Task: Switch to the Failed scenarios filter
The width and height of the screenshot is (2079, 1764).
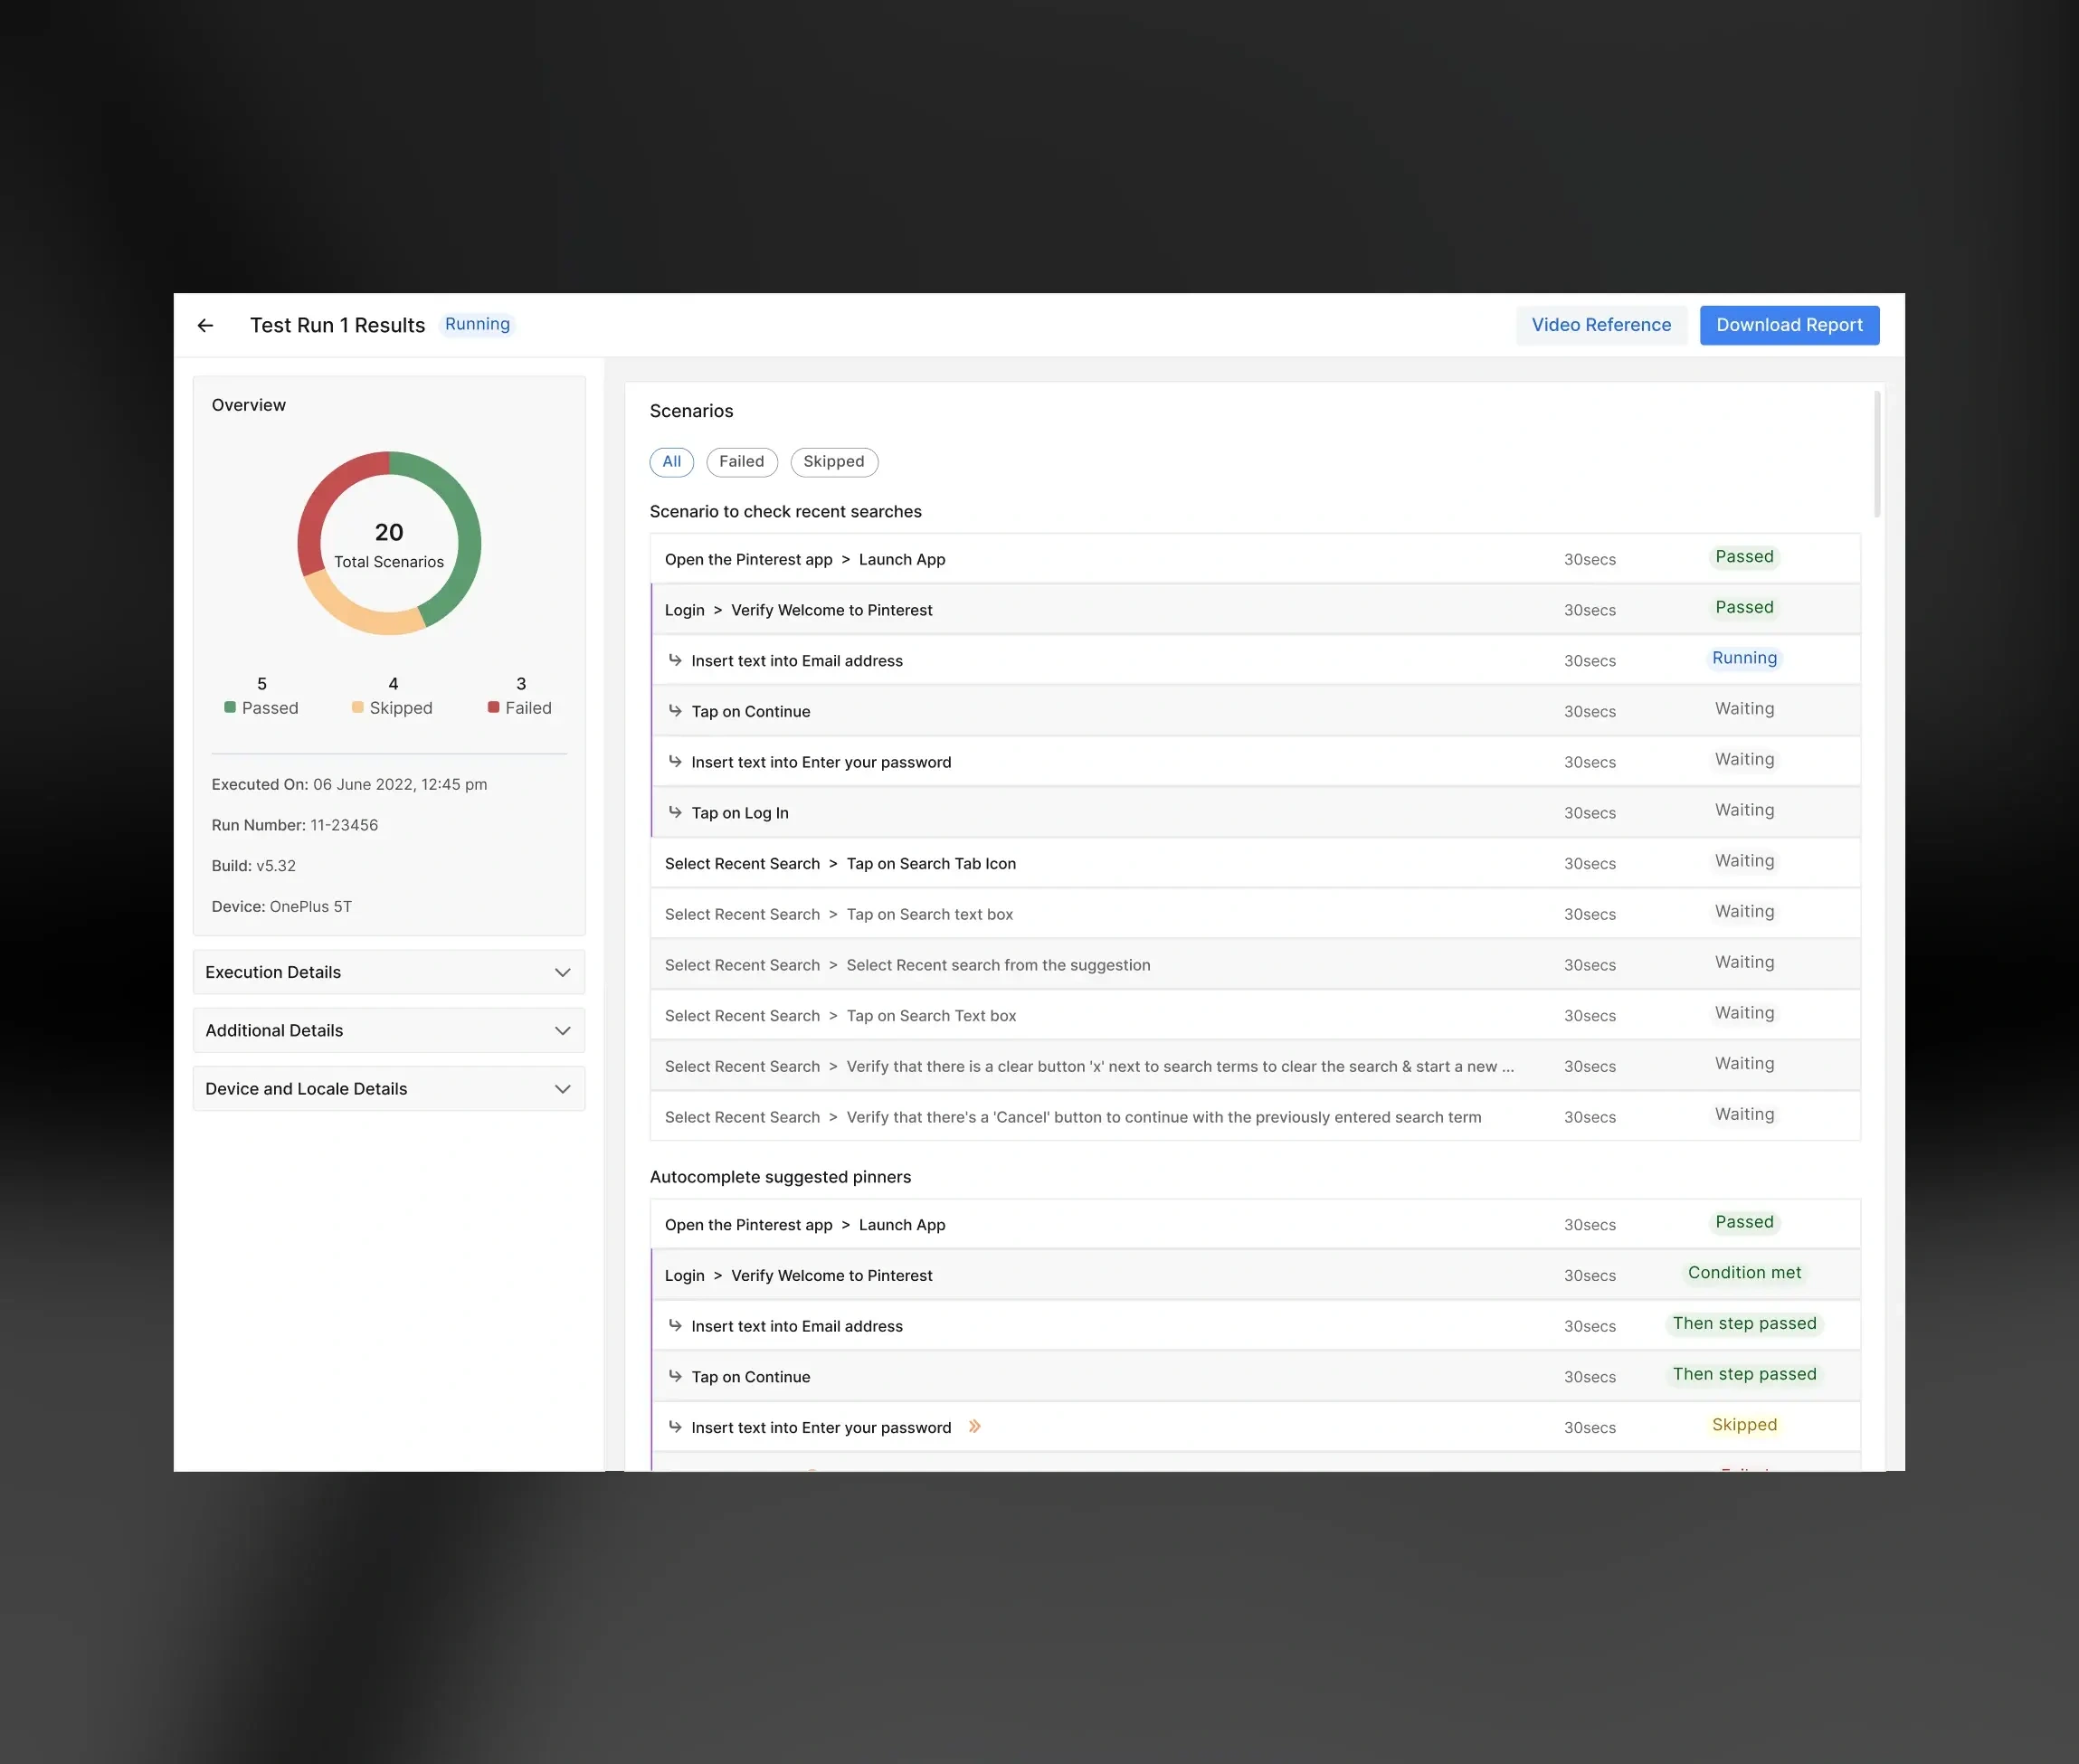Action: 741,461
